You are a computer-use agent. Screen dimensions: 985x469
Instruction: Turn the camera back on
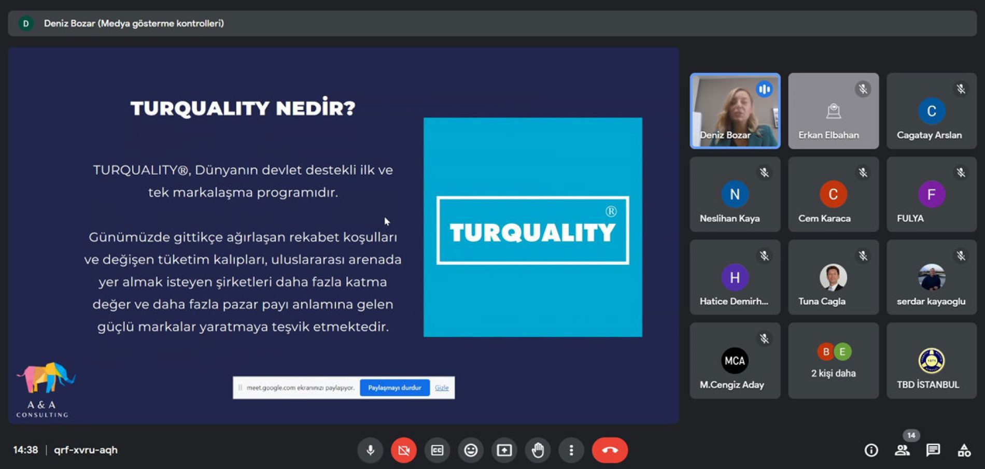pyautogui.click(x=403, y=450)
